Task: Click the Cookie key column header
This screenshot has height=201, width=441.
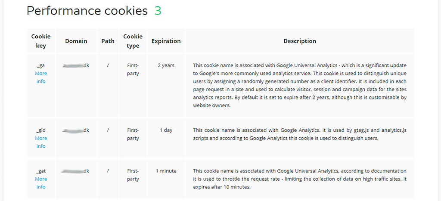Action: pyautogui.click(x=41, y=41)
